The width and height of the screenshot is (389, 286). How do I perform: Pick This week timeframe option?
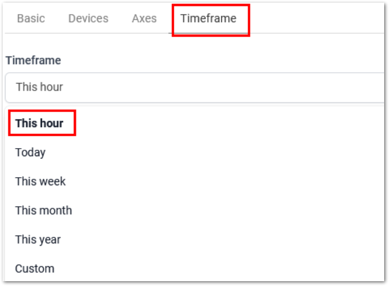pyautogui.click(x=40, y=182)
